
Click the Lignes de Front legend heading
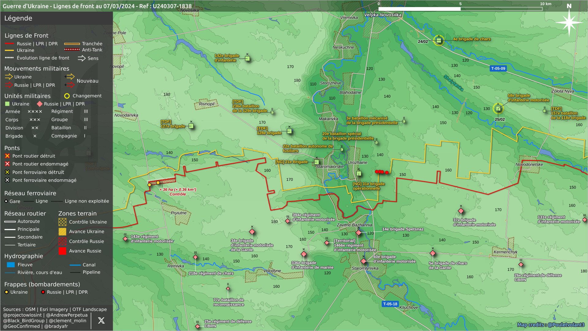26,36
